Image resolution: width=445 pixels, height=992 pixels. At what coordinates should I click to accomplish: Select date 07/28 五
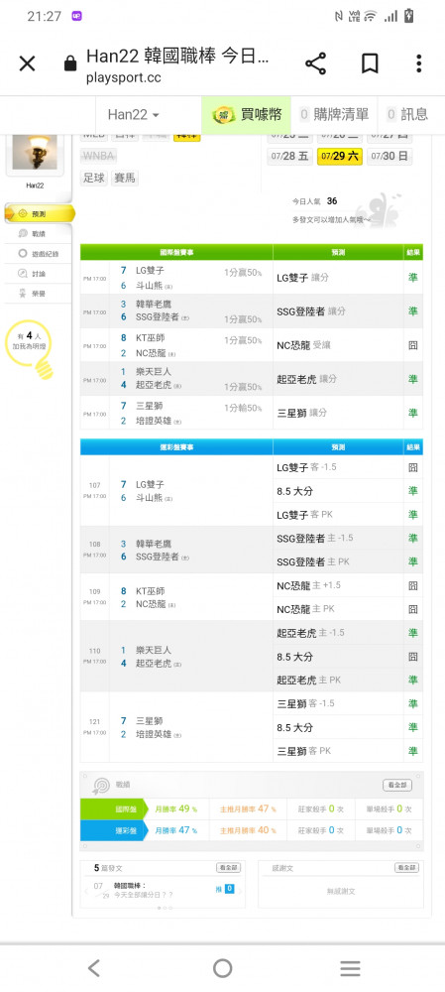coord(290,157)
